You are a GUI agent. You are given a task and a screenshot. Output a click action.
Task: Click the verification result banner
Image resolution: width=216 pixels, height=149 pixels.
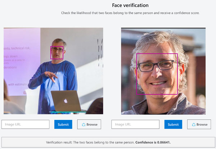point(108,142)
